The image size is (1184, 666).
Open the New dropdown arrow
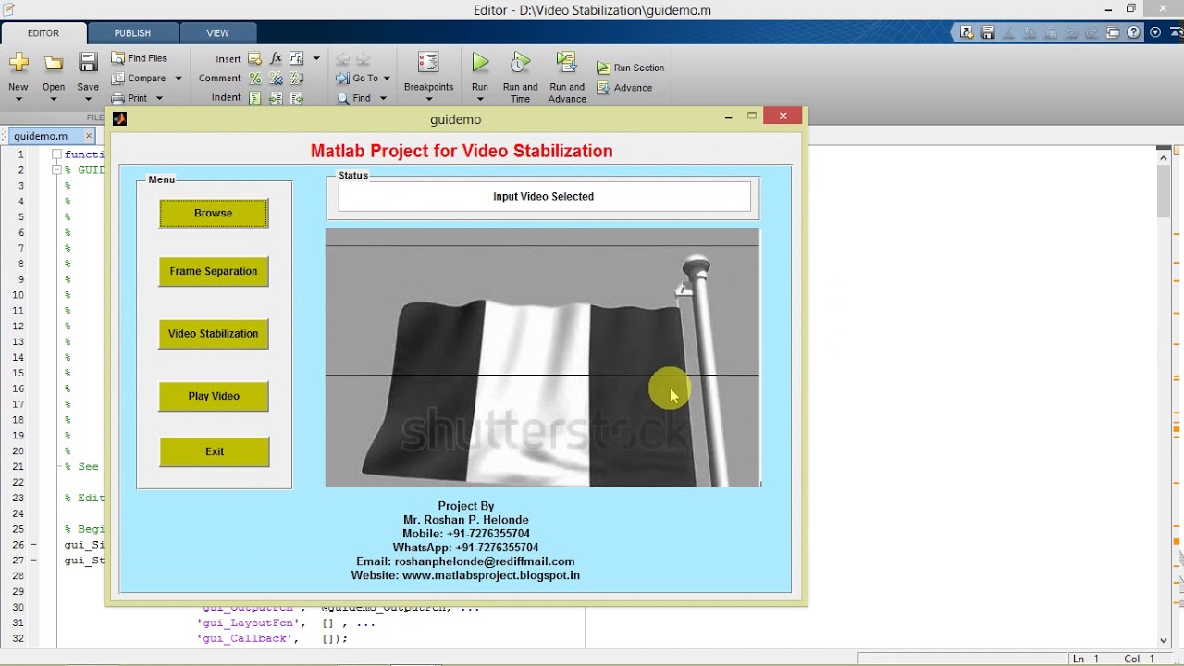click(x=18, y=99)
